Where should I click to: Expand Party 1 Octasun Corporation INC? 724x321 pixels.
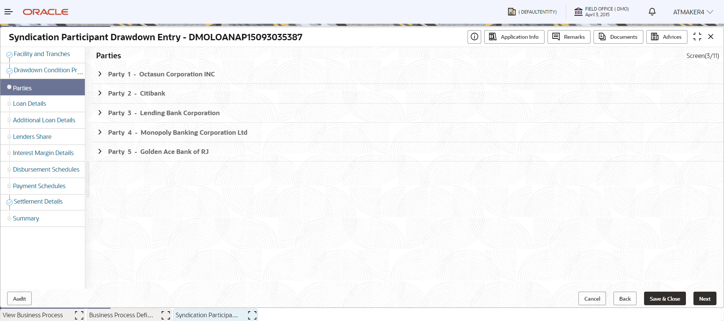coord(100,74)
